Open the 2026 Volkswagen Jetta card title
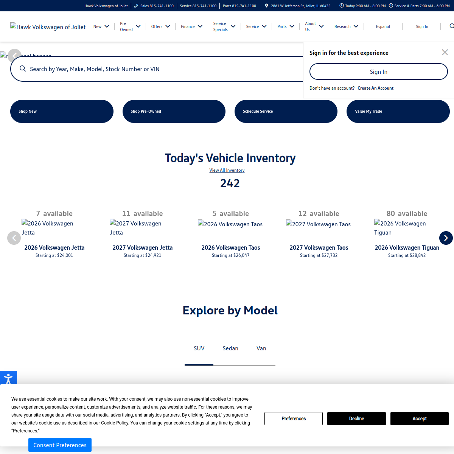Screen dimensions: 454x454 pyautogui.click(x=54, y=247)
